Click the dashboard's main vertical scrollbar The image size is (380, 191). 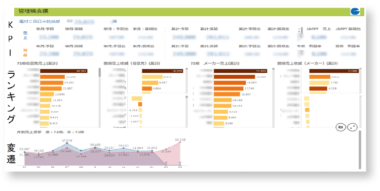[360, 150]
